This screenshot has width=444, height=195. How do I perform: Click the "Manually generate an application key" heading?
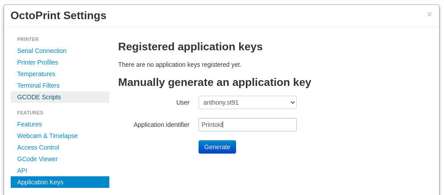tap(214, 82)
